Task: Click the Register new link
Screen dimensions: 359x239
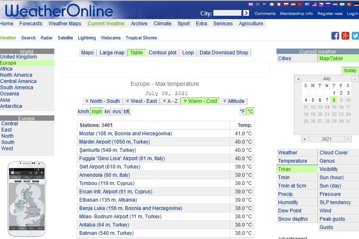Action: [330, 14]
